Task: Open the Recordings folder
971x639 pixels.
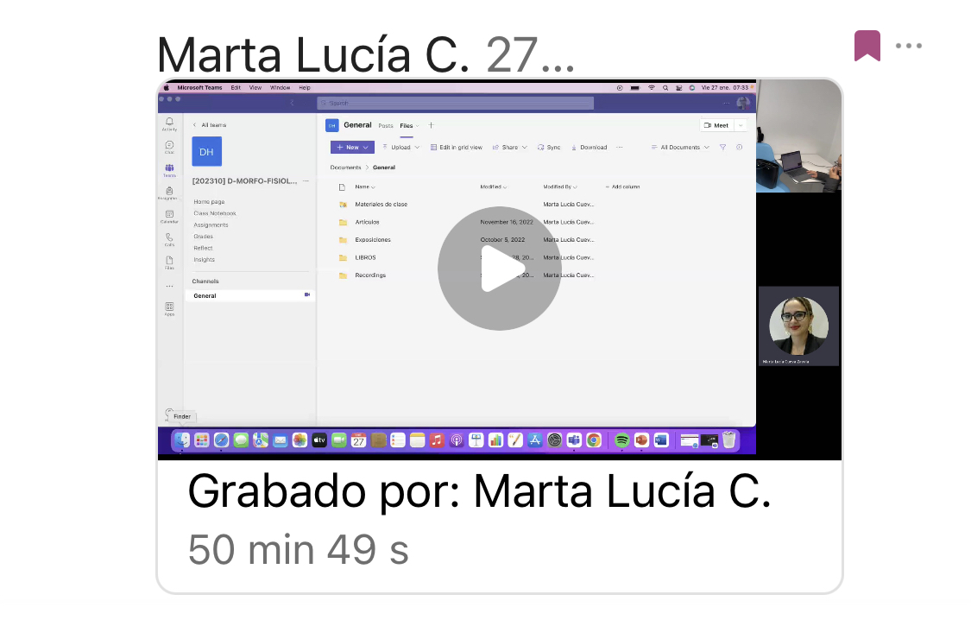Action: (370, 275)
